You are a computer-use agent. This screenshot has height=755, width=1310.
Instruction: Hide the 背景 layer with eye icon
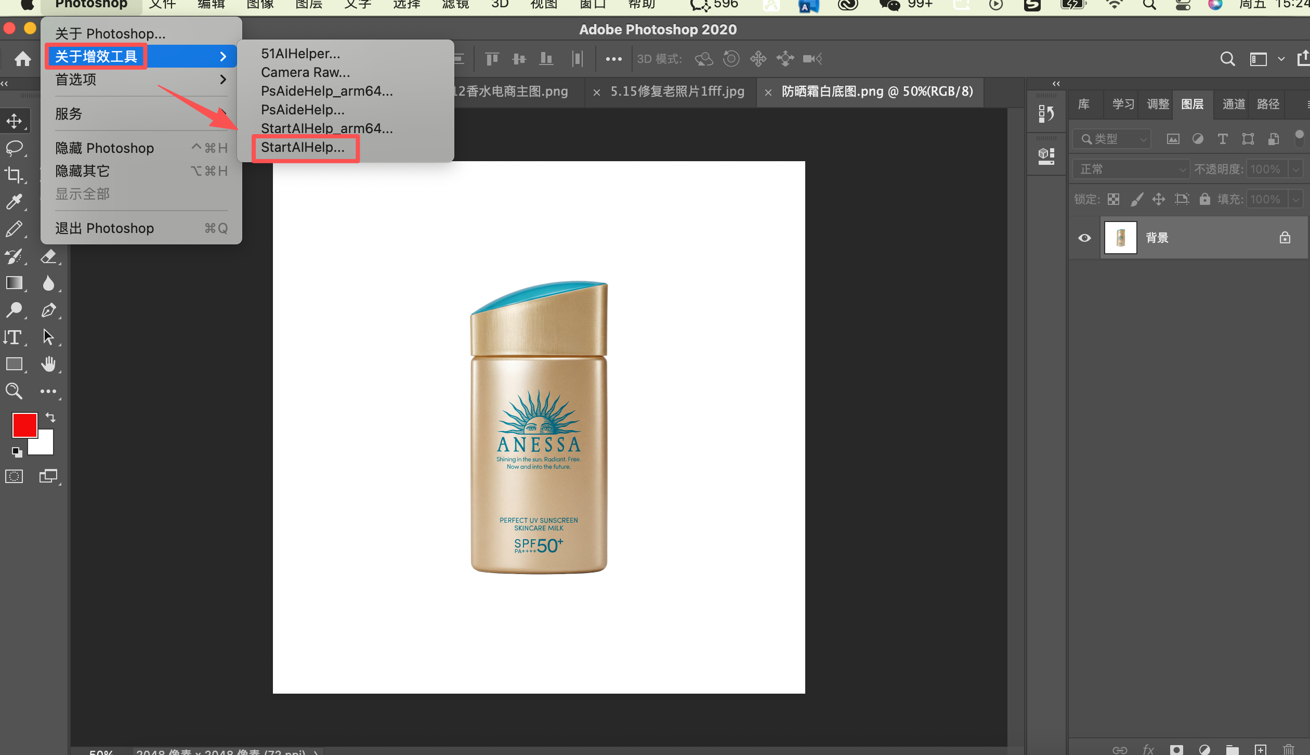(x=1084, y=238)
